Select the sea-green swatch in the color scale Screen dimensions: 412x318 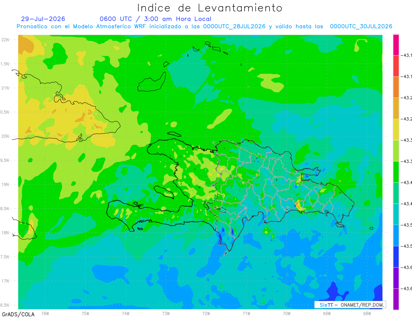point(396,193)
